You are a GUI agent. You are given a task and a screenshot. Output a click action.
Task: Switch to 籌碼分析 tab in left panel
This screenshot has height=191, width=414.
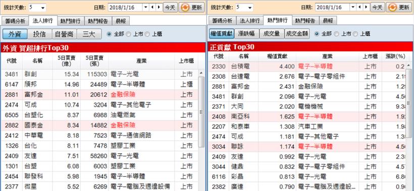15,21
